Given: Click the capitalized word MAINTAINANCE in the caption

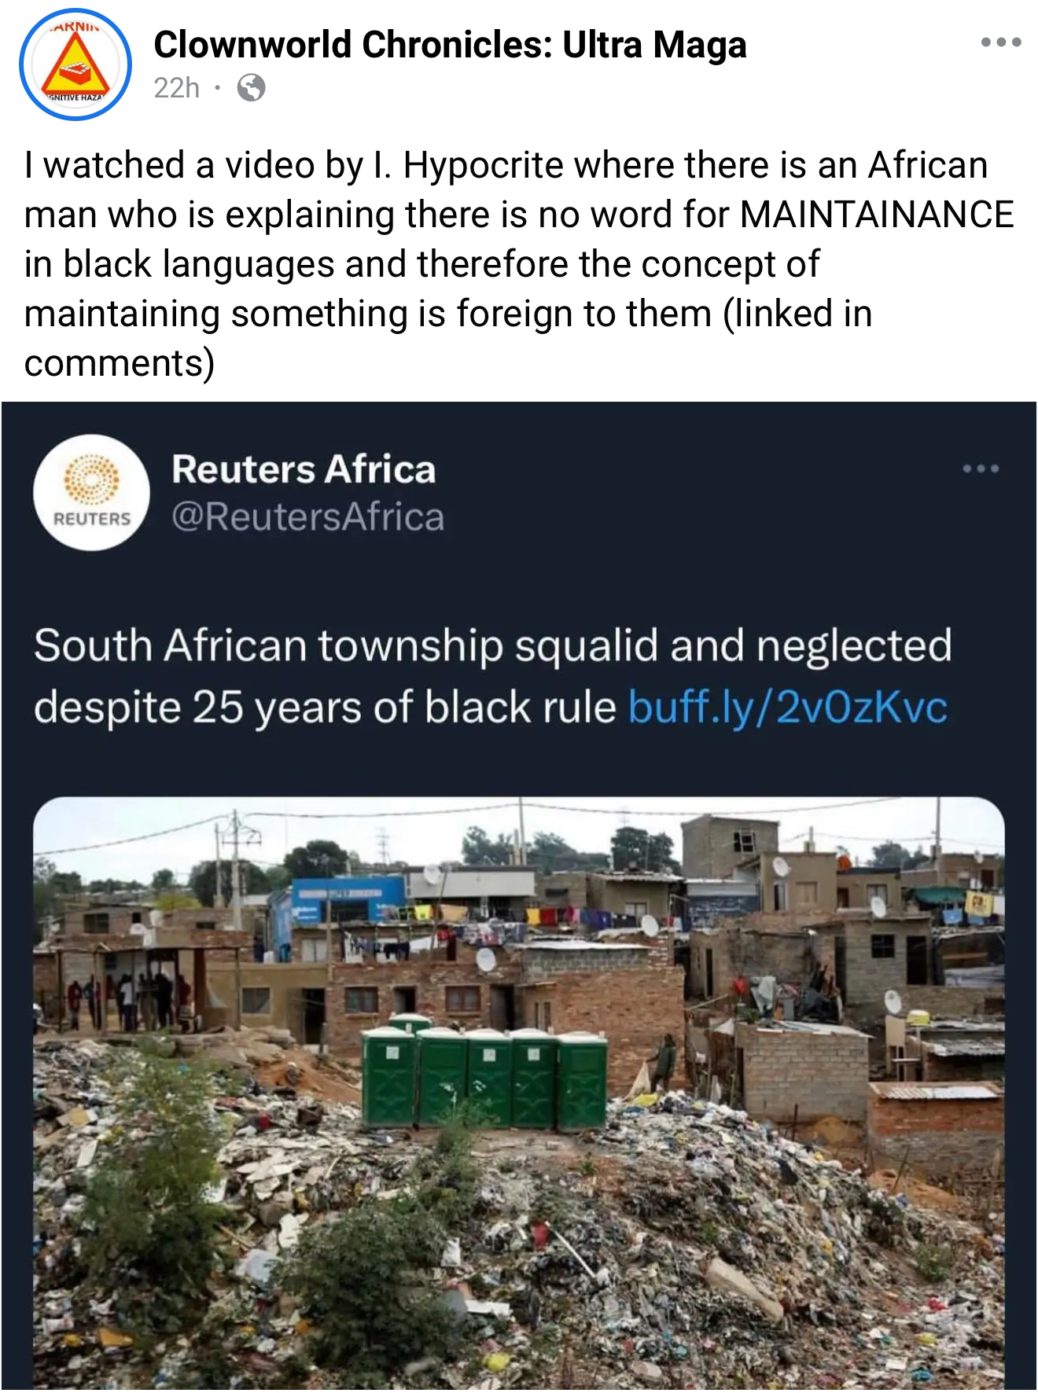Looking at the screenshot, I should (x=877, y=215).
